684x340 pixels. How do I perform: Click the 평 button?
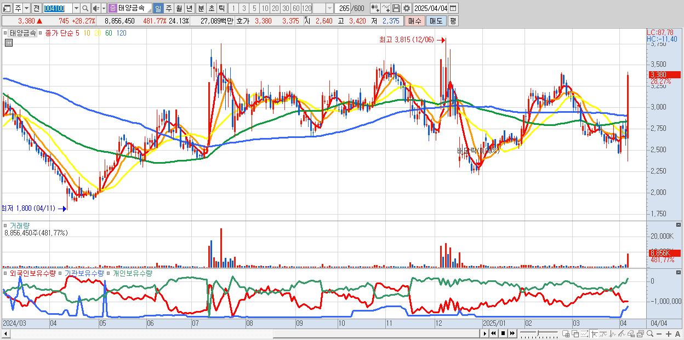point(453,21)
